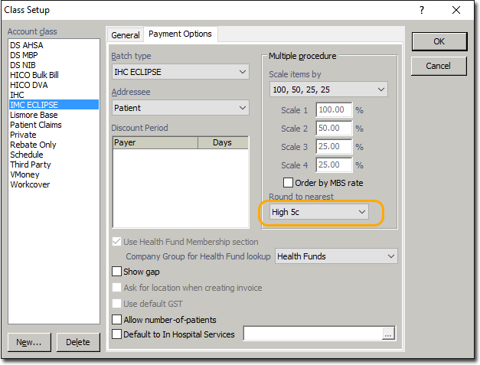This screenshot has width=480, height=365.
Task: Select Workcover in the account class list
Action: 30,184
